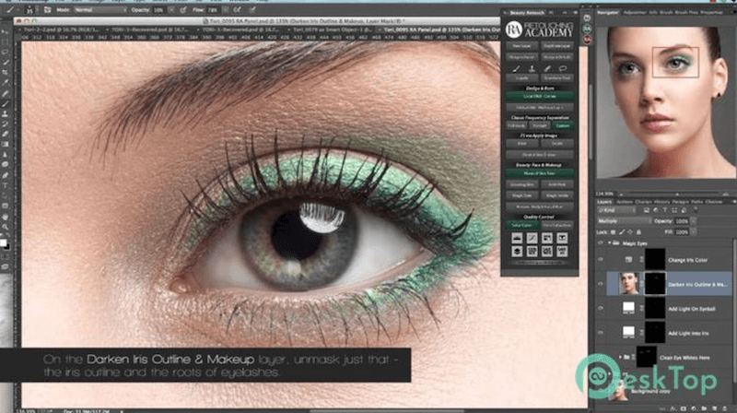Click fourth icon in Quality Control top row
This screenshot has width=737, height=413.
pyautogui.click(x=562, y=238)
